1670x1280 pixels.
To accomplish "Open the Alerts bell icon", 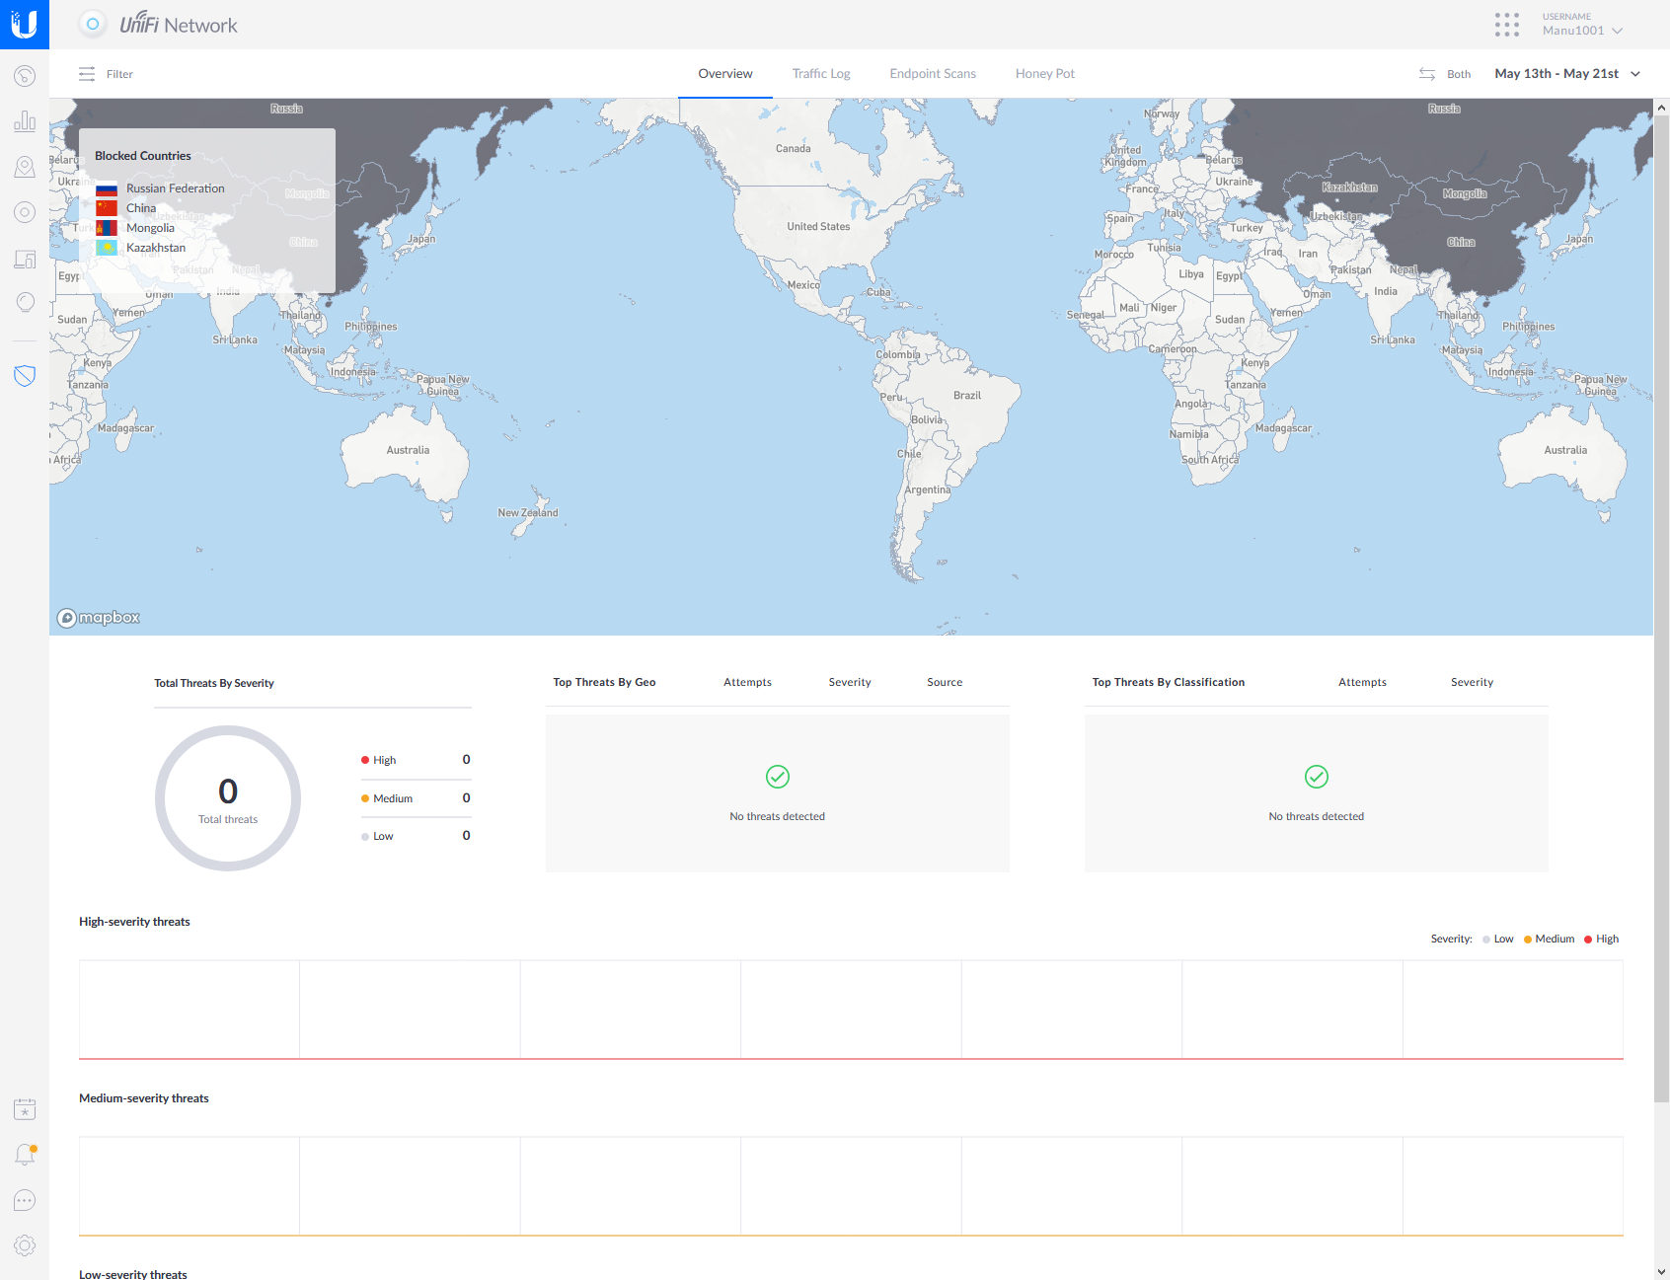I will click(25, 1155).
